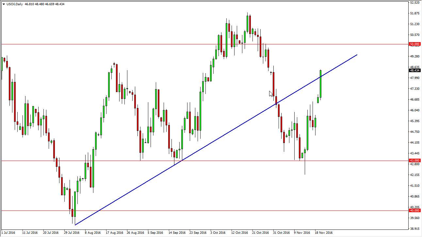Select the red 43.000 price tag
422x237 pixels.
pyautogui.click(x=415, y=161)
